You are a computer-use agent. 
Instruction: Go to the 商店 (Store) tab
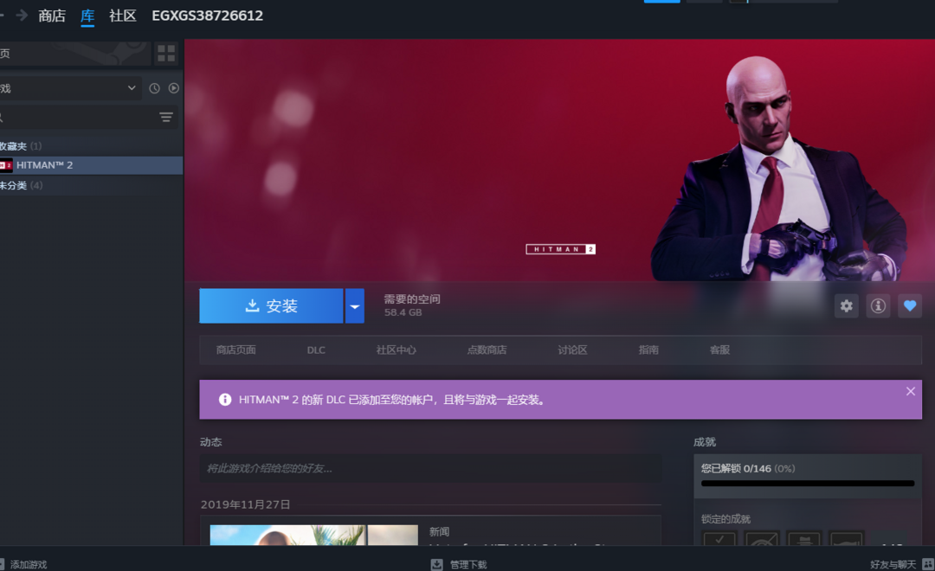[x=52, y=16]
